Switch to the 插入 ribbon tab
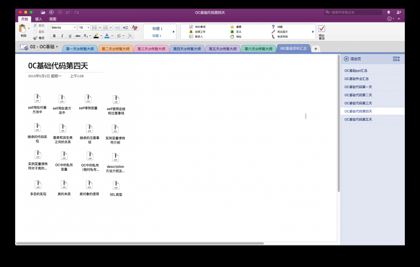The width and height of the screenshot is (420, 267). pos(39,19)
